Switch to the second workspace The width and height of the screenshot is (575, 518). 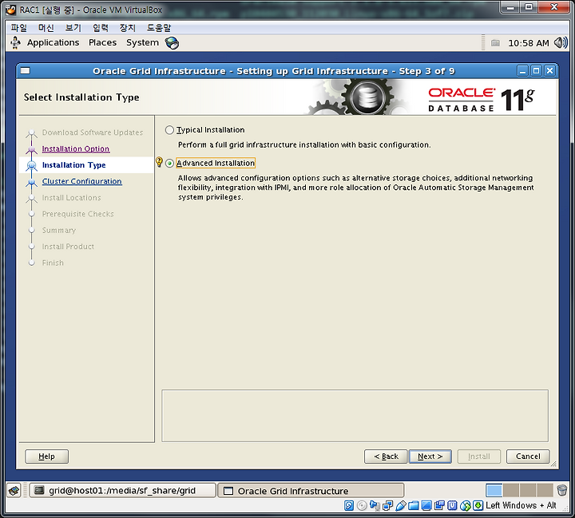point(511,490)
